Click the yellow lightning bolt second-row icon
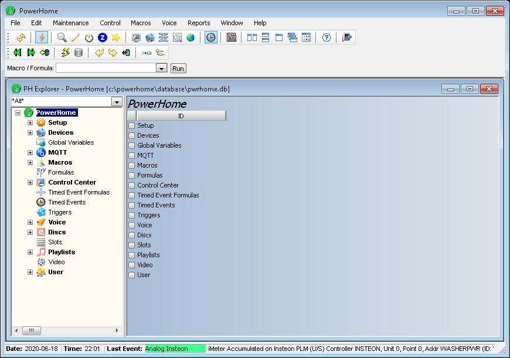 point(66,53)
